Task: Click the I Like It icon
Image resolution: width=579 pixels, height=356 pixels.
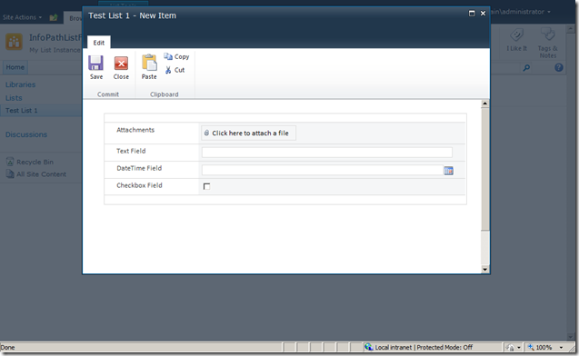Action: [516, 35]
